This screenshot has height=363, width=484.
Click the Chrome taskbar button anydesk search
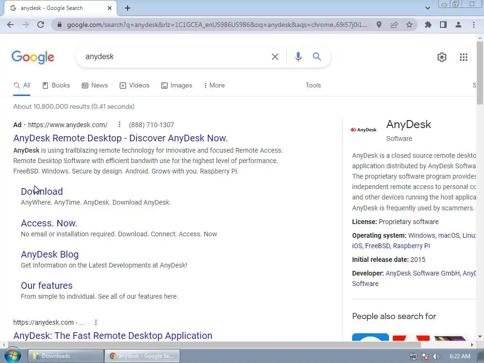[x=142, y=356]
